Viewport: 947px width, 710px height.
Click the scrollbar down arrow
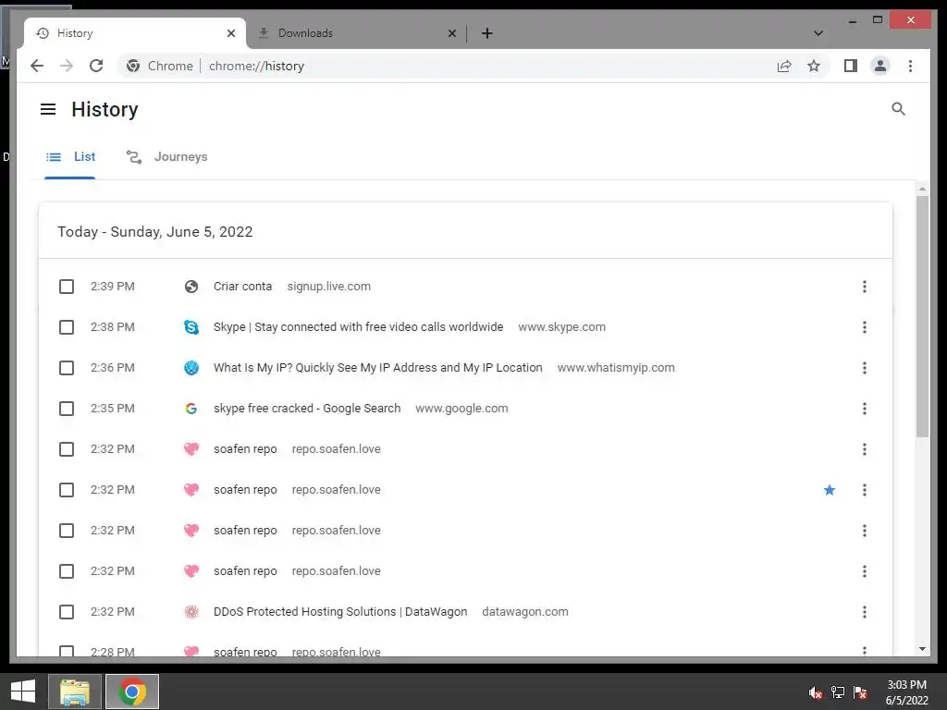[922, 649]
